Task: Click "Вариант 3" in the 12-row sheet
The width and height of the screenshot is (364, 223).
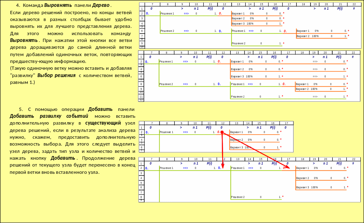Action: 237,77
